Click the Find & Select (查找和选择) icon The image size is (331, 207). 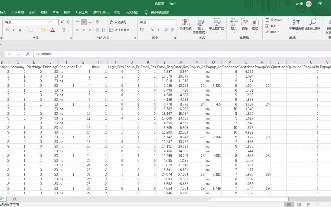pyautogui.click(x=312, y=24)
